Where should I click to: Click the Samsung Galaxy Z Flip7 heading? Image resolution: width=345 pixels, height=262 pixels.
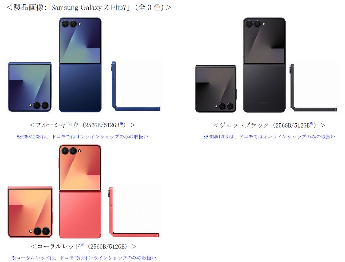(x=89, y=7)
